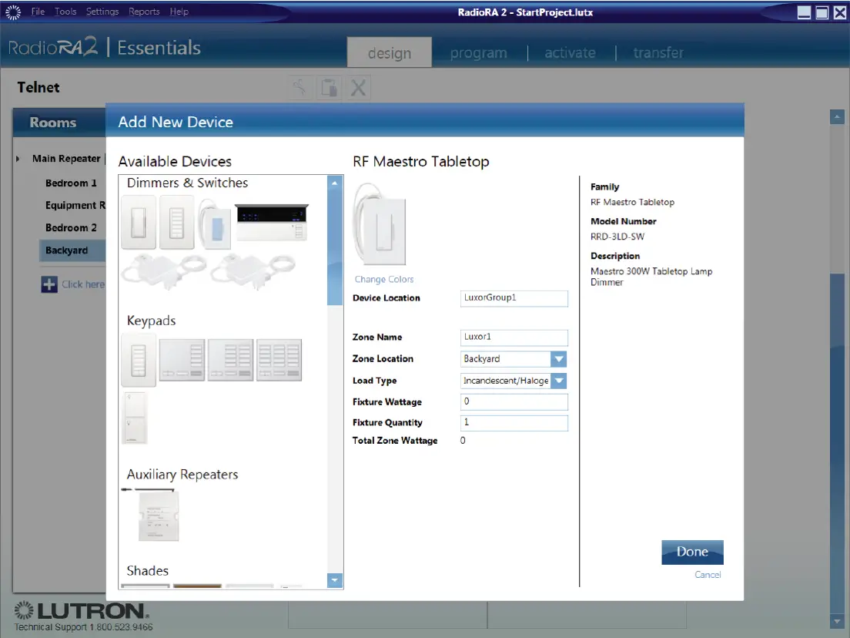Select the tabletop keypad with three button columns
Image resolution: width=850 pixels, height=638 pixels.
[279, 361]
